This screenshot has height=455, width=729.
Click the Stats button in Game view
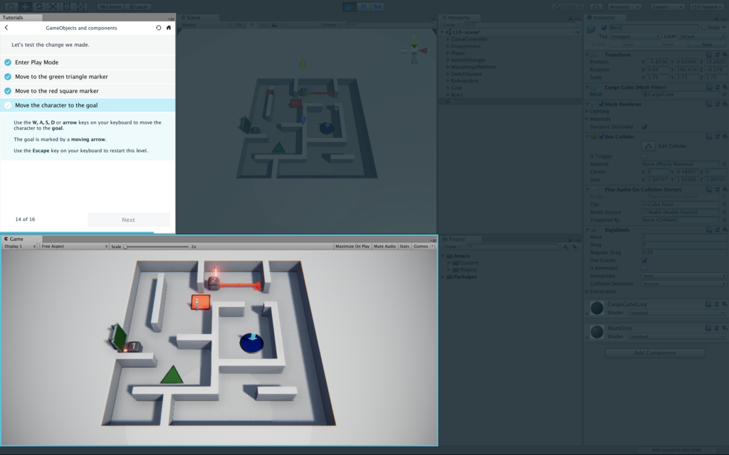pyautogui.click(x=404, y=247)
